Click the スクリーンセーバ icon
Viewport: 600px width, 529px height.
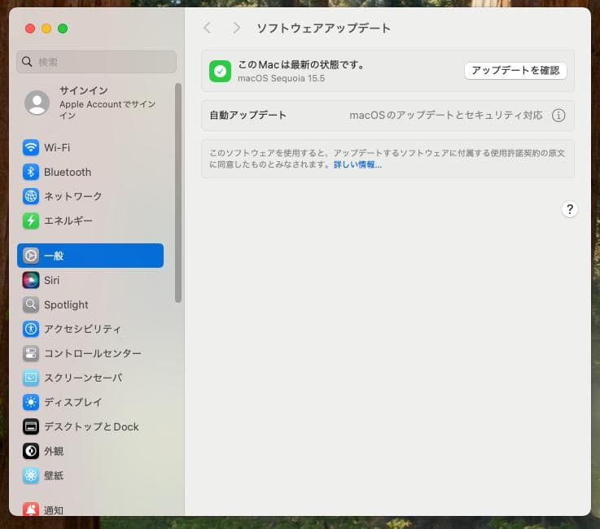(31, 378)
